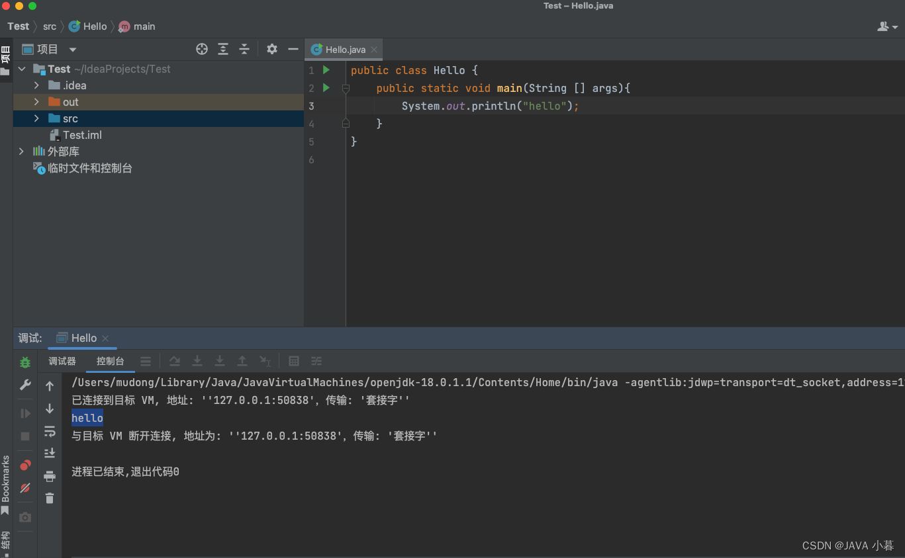Fold main method at line 2 gutter
This screenshot has height=558, width=905.
(346, 87)
